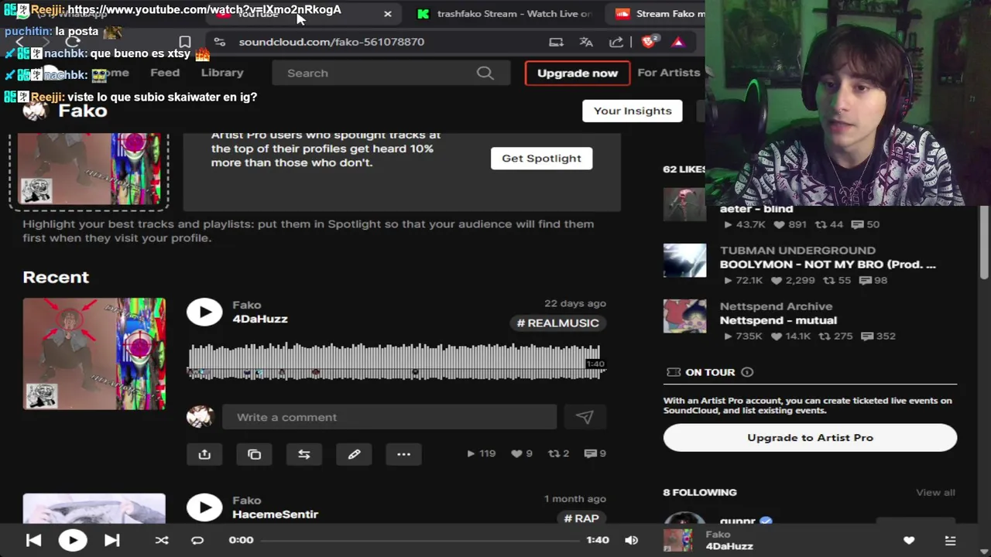Click the browser bookmark icon
This screenshot has height=557, width=991.
pyautogui.click(x=184, y=42)
